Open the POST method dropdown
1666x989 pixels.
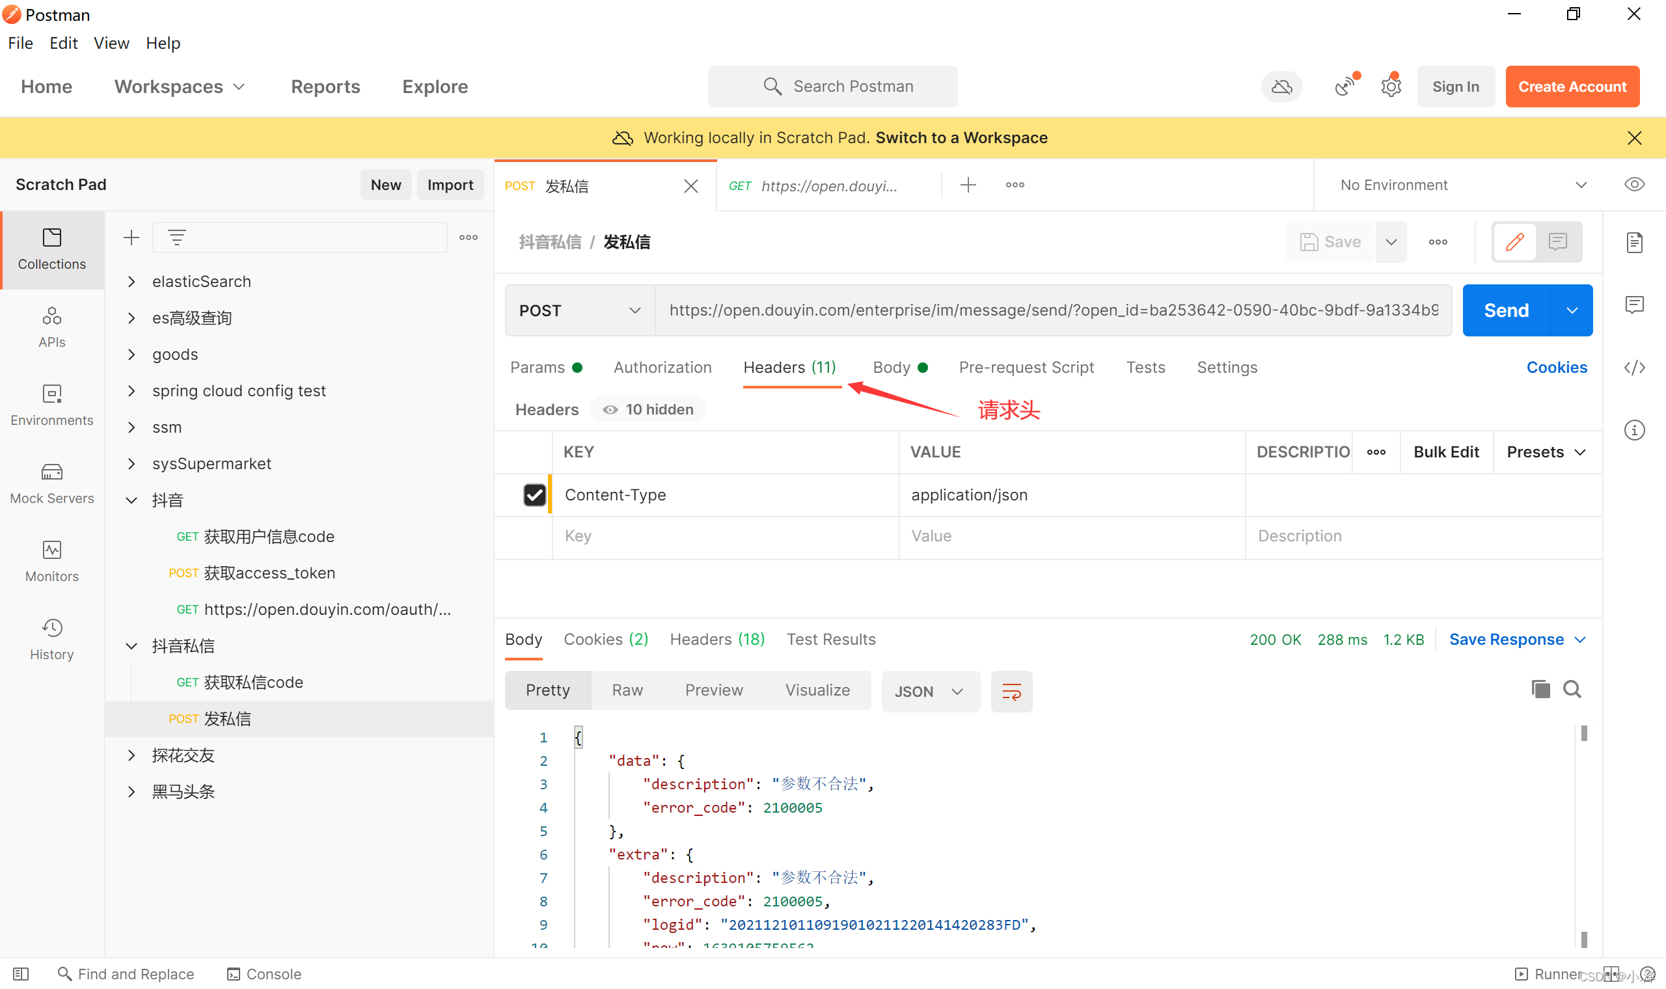point(580,310)
